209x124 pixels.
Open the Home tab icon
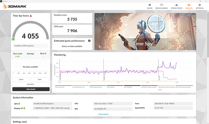pos(150,5)
